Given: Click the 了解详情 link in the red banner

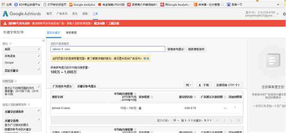Looking at the screenshot, I should pos(113,23).
